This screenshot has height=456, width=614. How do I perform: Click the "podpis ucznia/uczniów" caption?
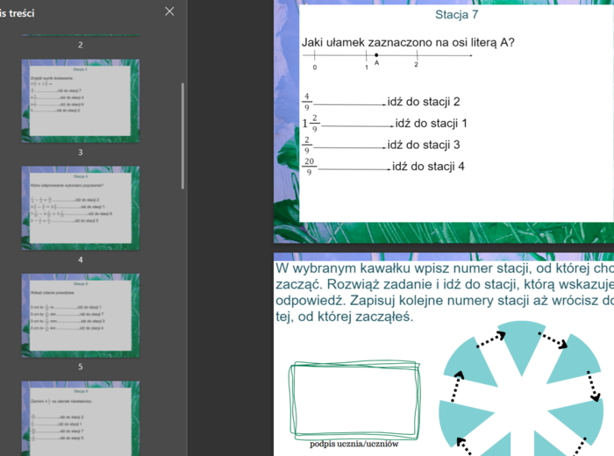353,444
